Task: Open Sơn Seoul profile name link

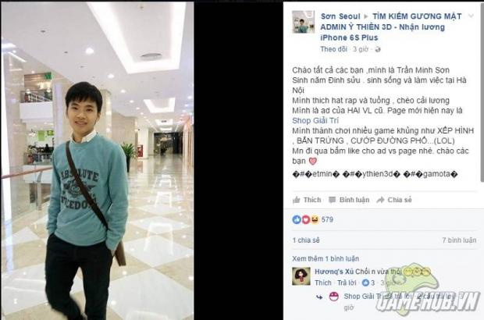Action: point(340,16)
